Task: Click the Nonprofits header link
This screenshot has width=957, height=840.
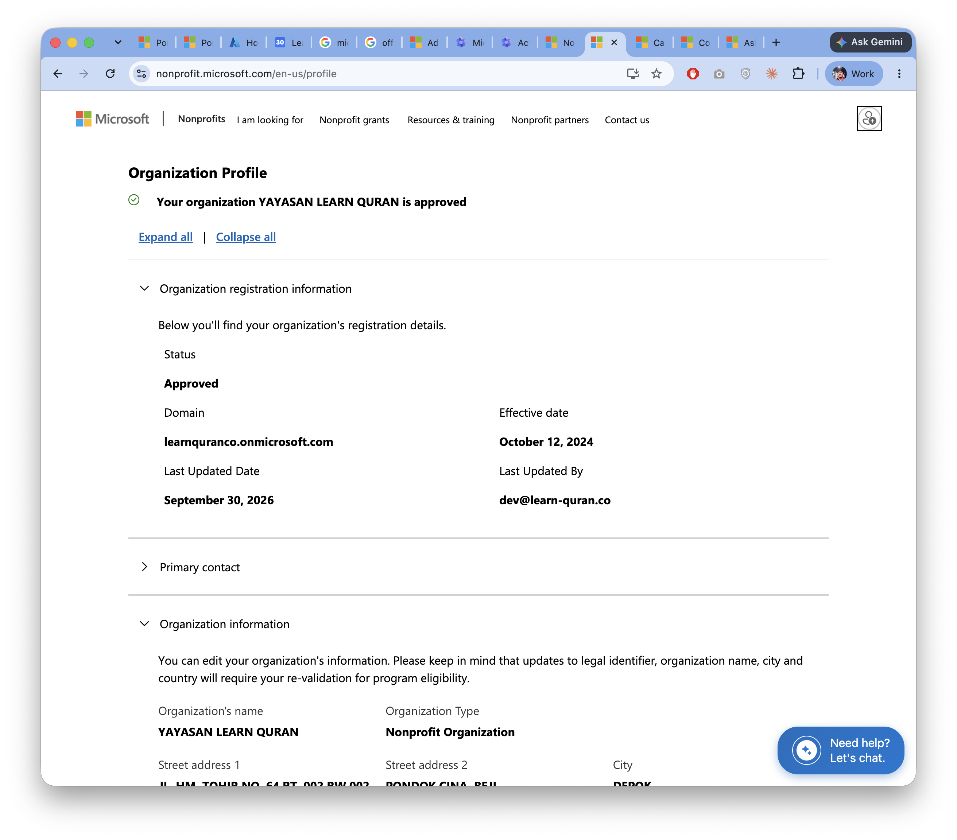Action: tap(201, 119)
